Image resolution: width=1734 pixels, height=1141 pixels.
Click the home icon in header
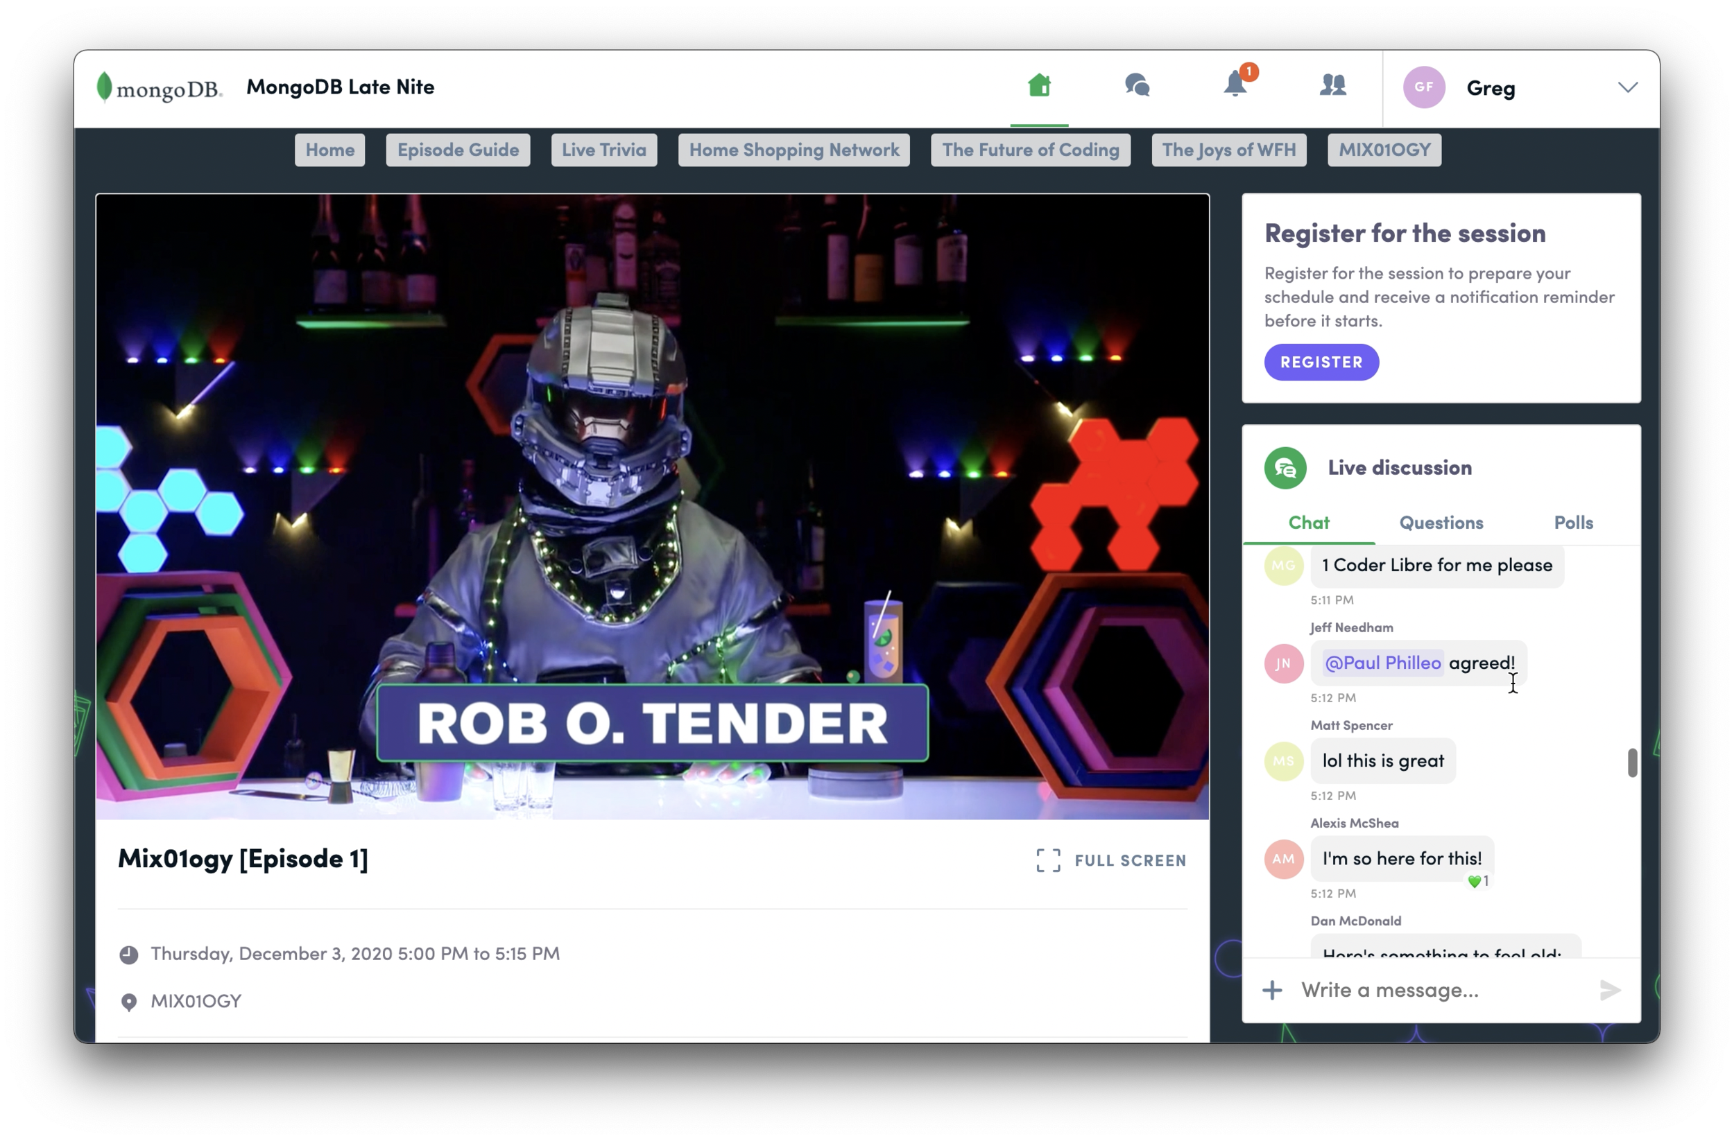1039,86
